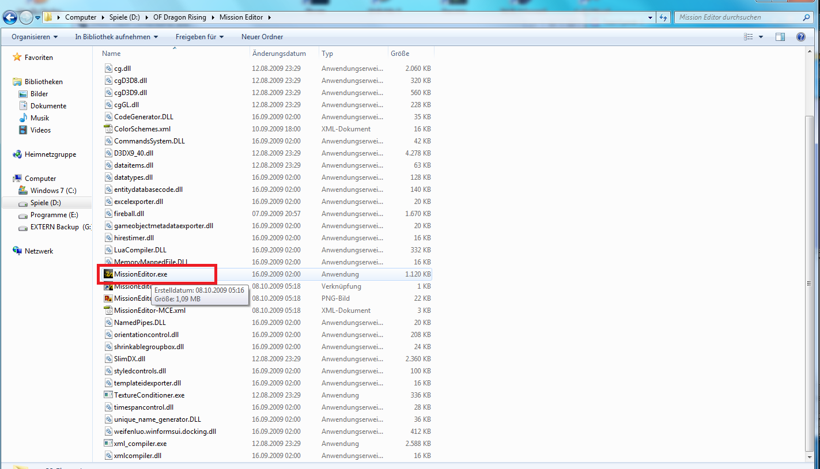Select the gameobjectmetadataexporter.dll file
The image size is (820, 469).
pos(164,226)
